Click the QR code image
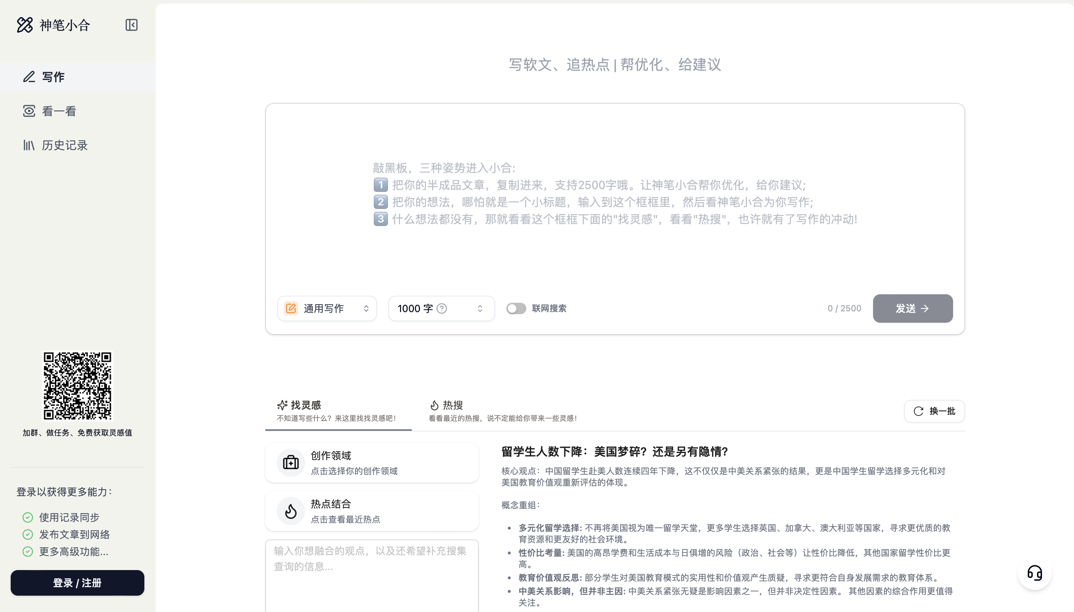Image resolution: width=1074 pixels, height=612 pixels. pyautogui.click(x=78, y=386)
